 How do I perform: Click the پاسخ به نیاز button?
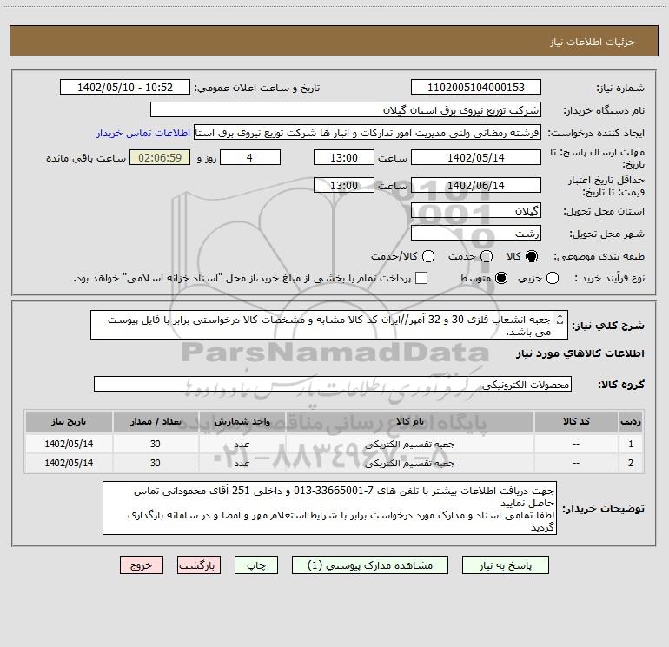[505, 565]
